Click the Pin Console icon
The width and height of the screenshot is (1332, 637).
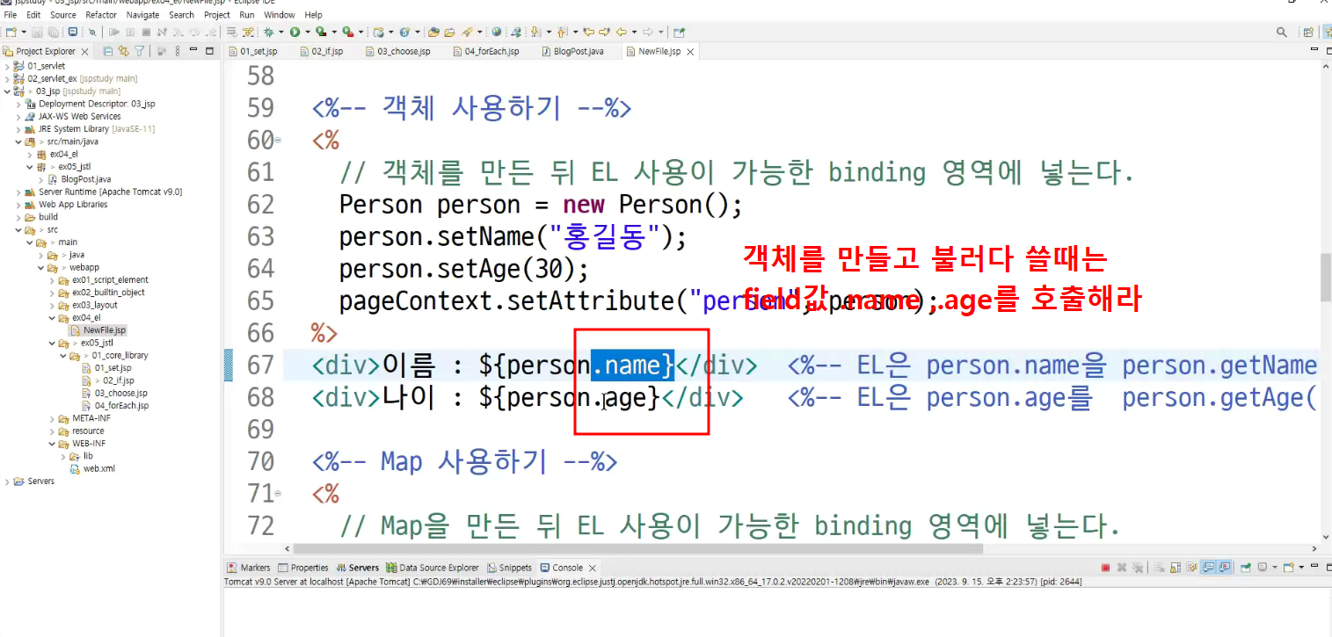tap(1246, 568)
